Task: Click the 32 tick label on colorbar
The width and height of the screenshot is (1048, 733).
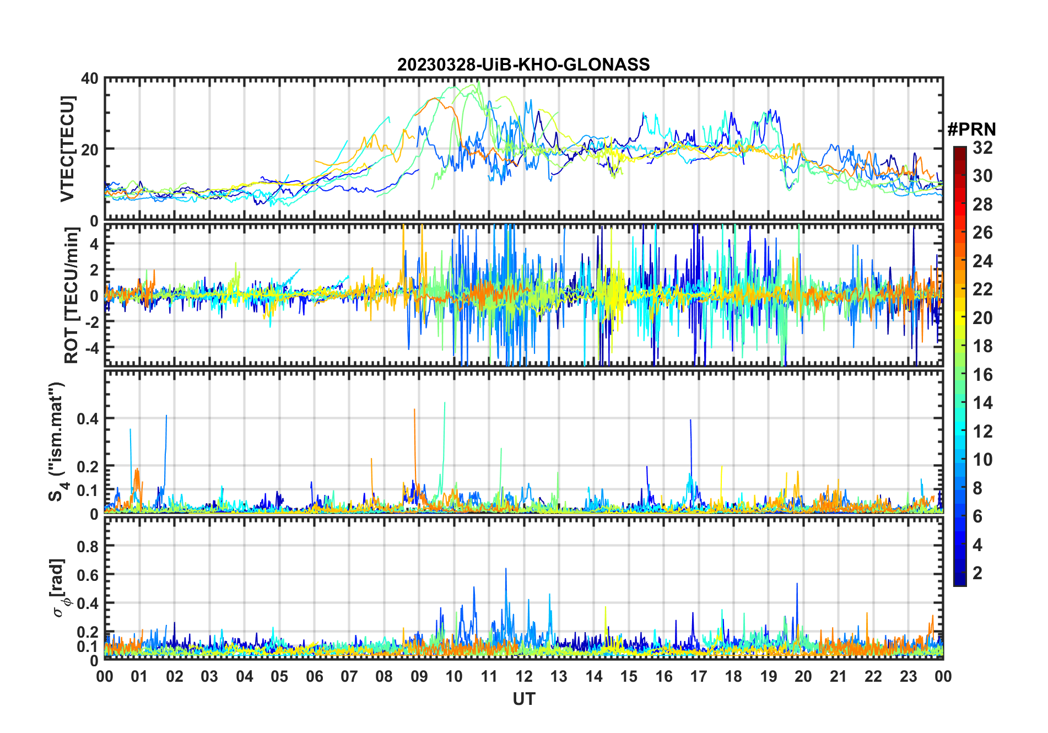Action: click(982, 148)
